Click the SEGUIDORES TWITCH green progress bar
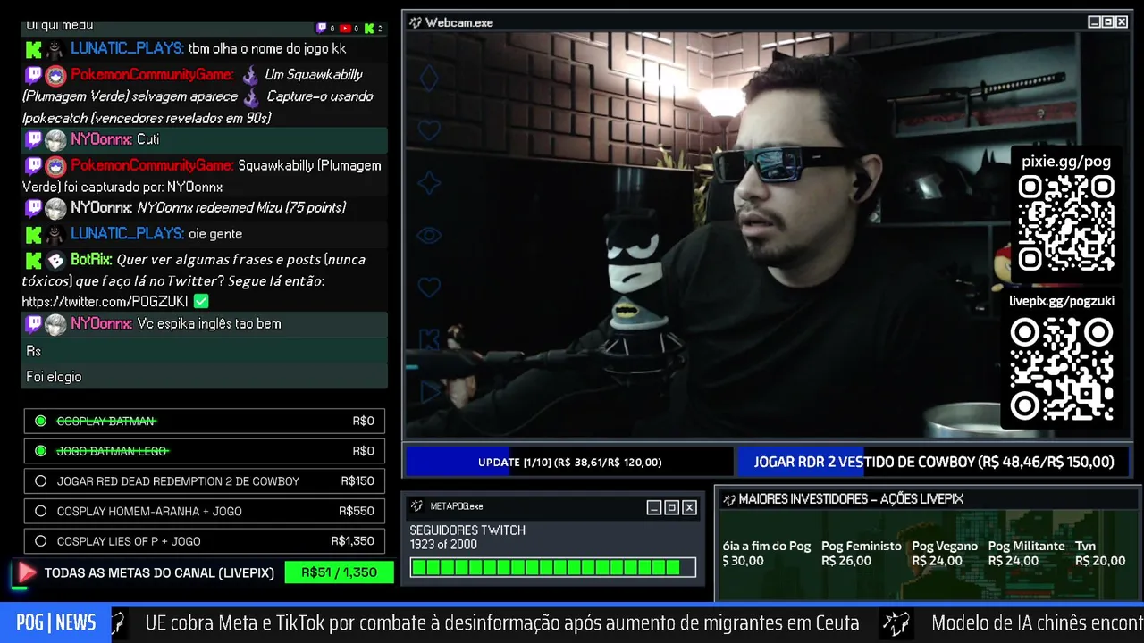 coord(552,567)
